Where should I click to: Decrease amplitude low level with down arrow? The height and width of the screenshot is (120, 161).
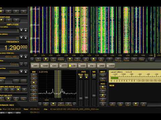click(21, 30)
